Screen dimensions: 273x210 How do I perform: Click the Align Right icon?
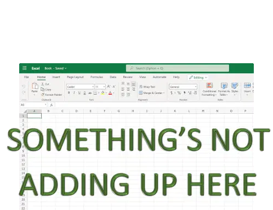click(x=134, y=89)
